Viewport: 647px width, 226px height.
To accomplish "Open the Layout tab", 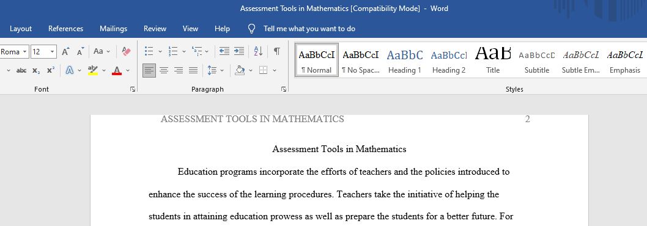I will click(21, 29).
